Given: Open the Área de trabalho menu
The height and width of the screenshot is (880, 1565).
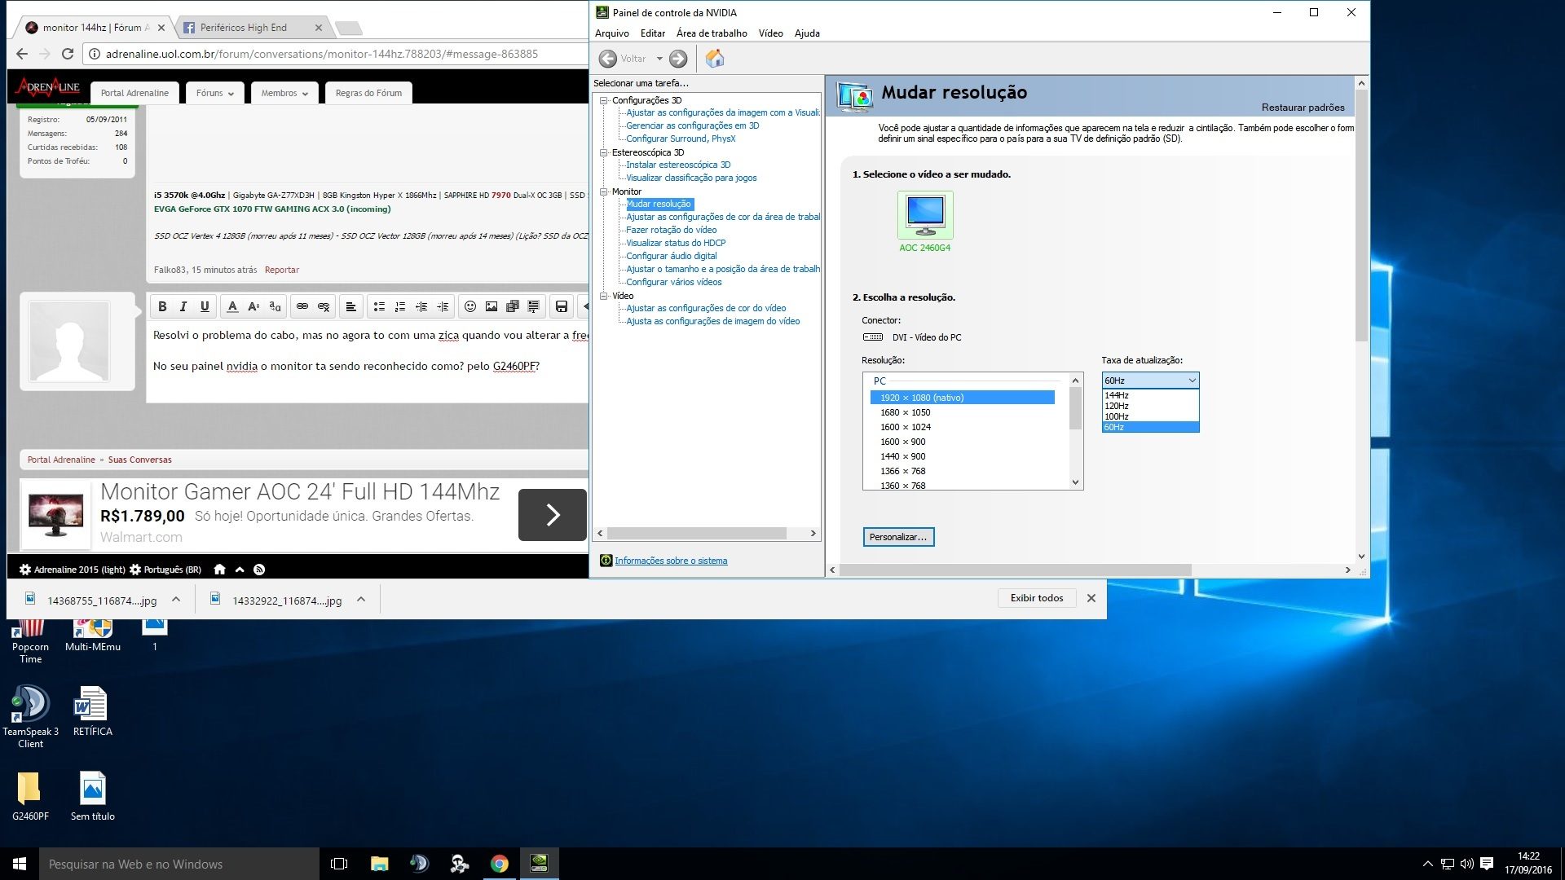Looking at the screenshot, I should (x=712, y=33).
